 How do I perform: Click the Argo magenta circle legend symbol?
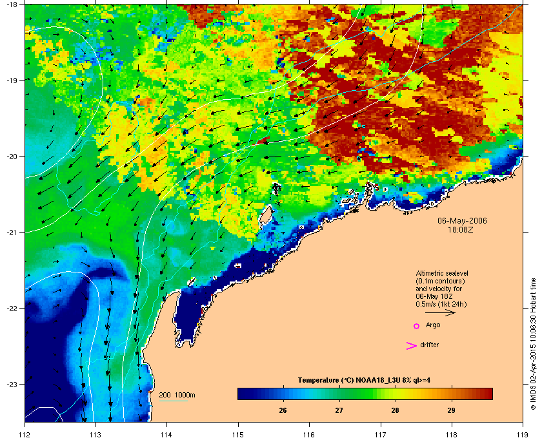pyautogui.click(x=417, y=326)
